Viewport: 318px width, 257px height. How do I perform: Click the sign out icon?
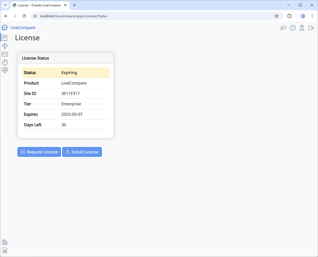coord(311,28)
